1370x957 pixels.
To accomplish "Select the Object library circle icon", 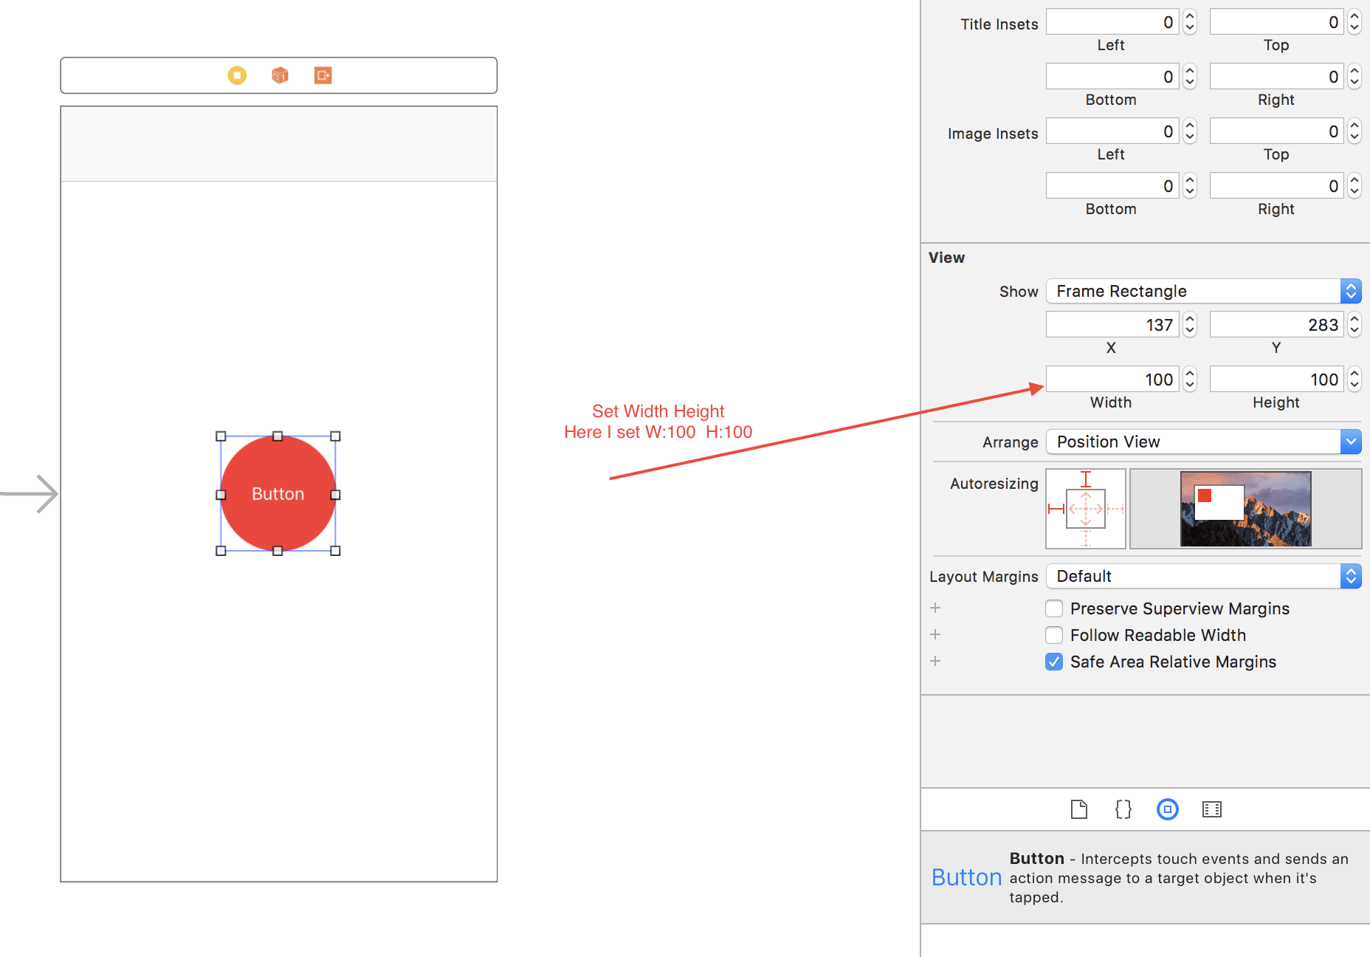I will pyautogui.click(x=1167, y=809).
